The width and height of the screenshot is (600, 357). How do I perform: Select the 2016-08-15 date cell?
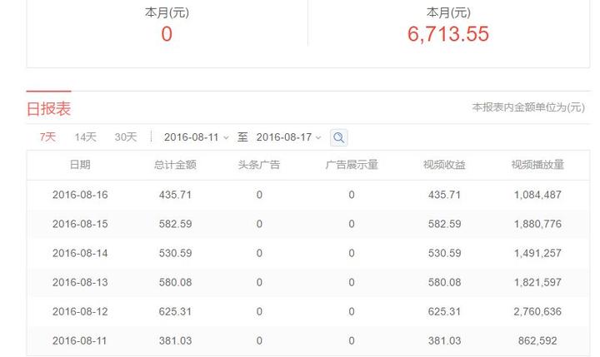coord(80,224)
